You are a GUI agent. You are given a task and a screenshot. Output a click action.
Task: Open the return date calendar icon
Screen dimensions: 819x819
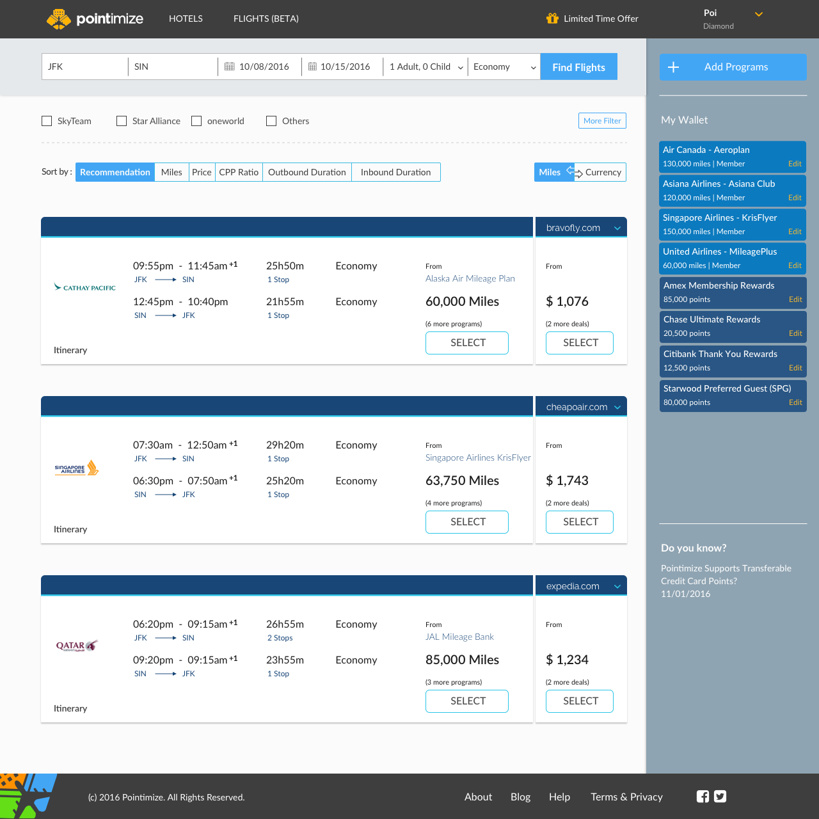[x=312, y=67]
